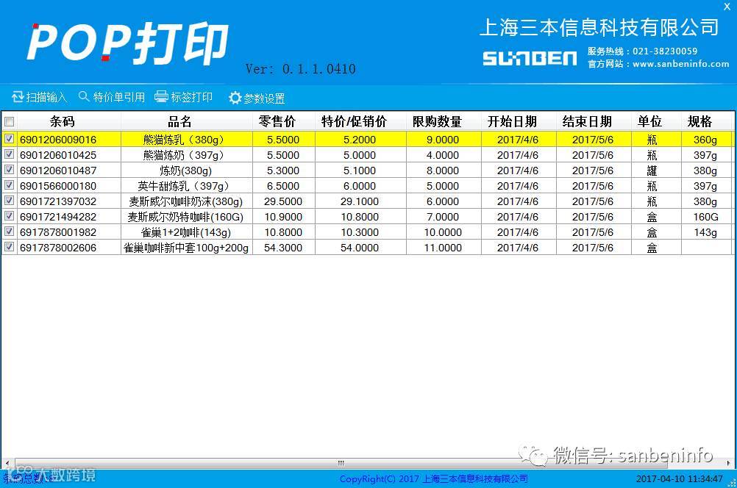
Task: Select barcode cell 6901206010425
Action: (69, 155)
